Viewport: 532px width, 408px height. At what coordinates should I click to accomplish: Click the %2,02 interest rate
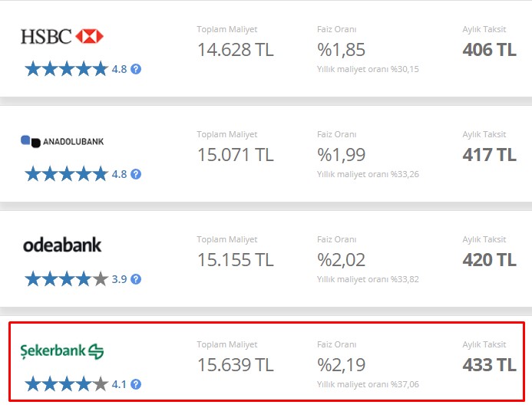point(342,260)
